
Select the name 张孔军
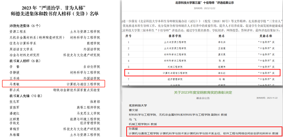tap(14, 102)
